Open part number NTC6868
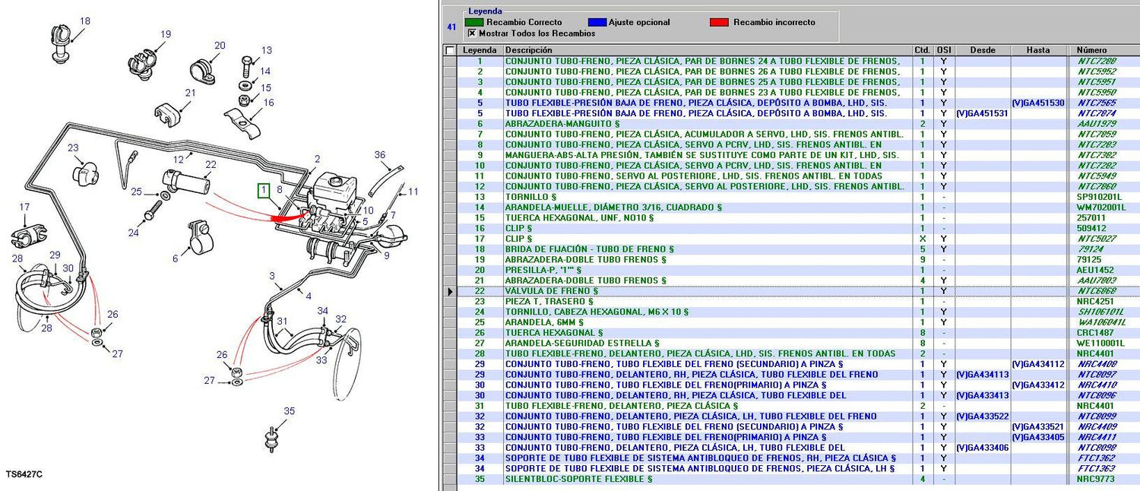 (x=1095, y=291)
